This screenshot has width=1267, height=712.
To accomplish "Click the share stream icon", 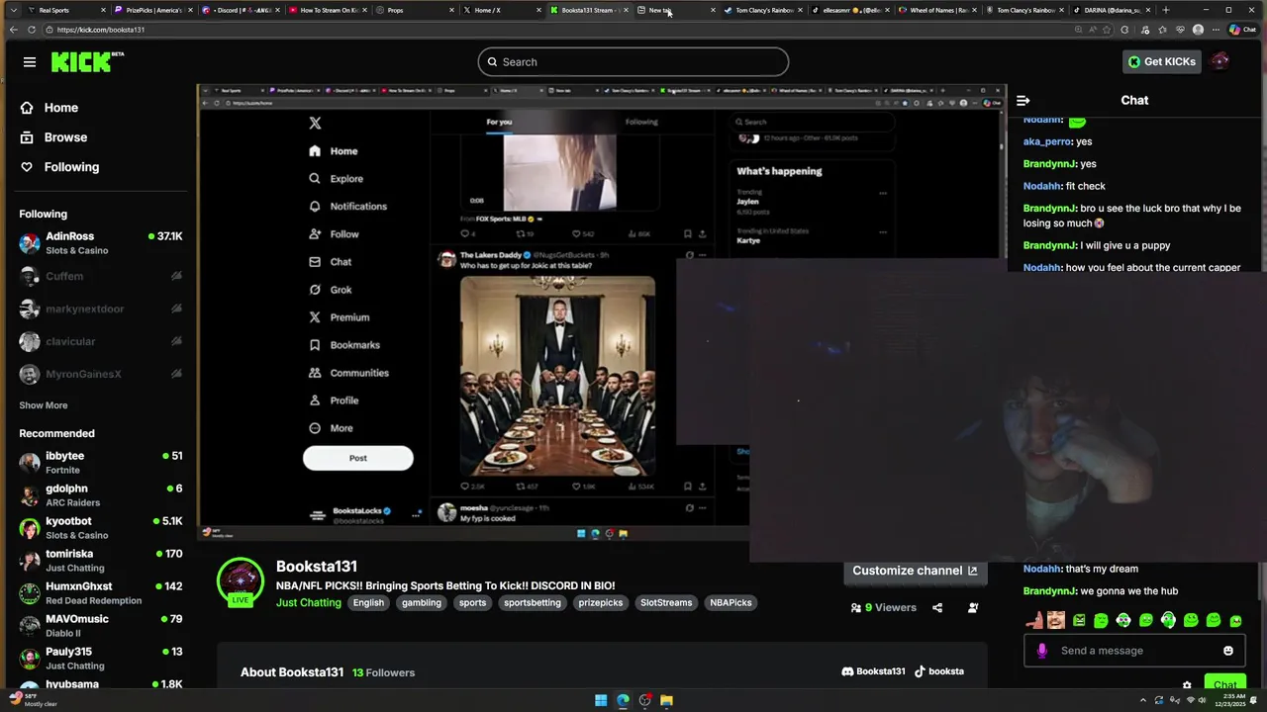I will 937,607.
